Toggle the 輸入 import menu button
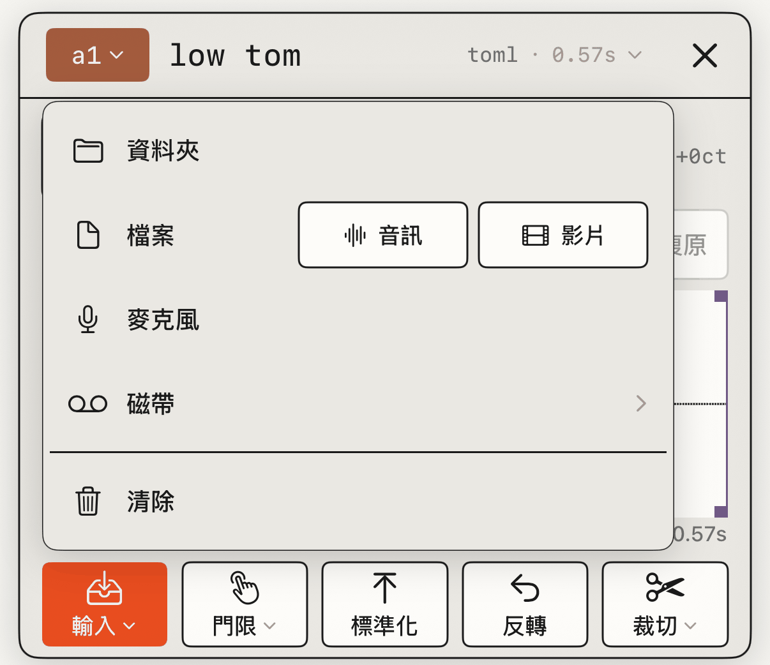Image resolution: width=770 pixels, height=665 pixels. pos(105,604)
